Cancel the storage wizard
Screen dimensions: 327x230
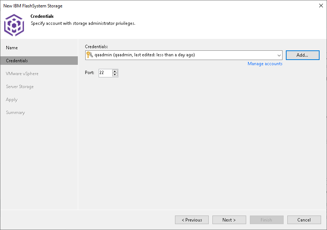[304, 220]
